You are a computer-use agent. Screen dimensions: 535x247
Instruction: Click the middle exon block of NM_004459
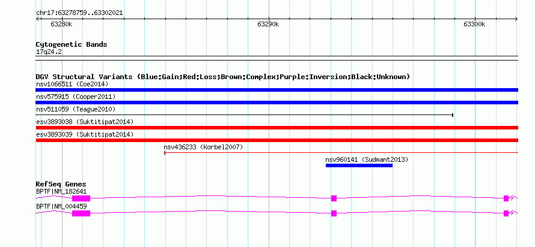click(x=334, y=213)
